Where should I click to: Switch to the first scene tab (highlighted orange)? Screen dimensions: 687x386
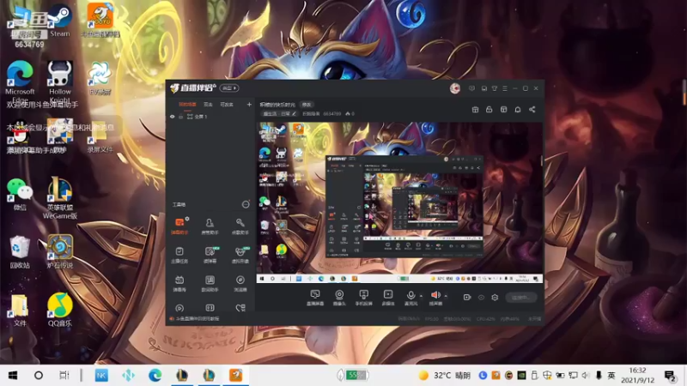[x=187, y=105]
